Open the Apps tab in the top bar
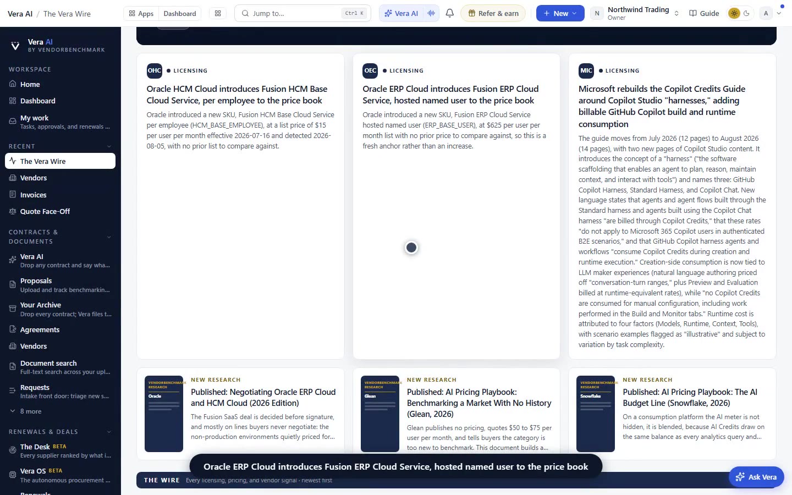The height and width of the screenshot is (495, 792). pos(141,13)
